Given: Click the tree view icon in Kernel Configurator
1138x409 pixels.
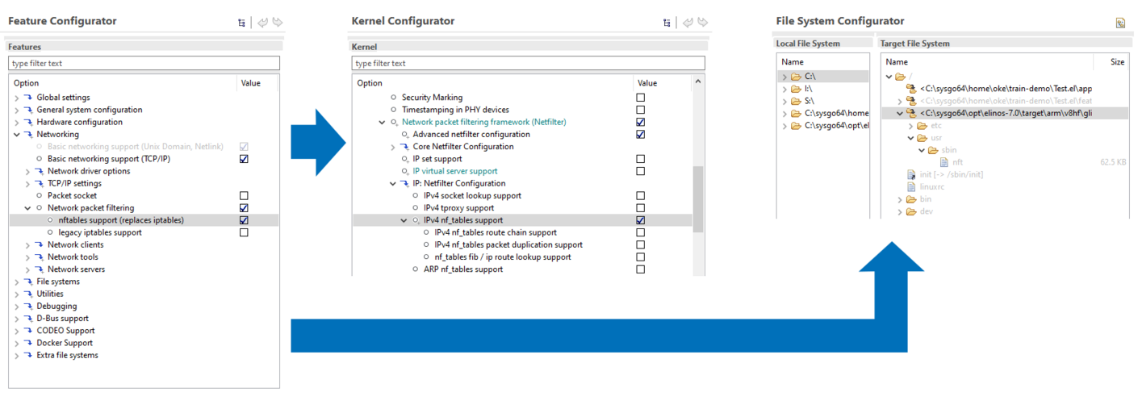Looking at the screenshot, I should pos(666,23).
